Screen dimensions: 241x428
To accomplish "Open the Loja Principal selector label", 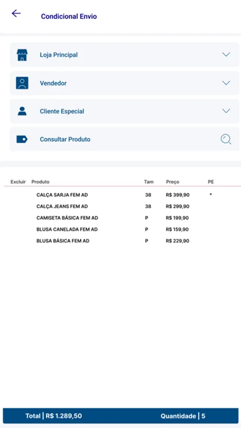I will 58,55.
